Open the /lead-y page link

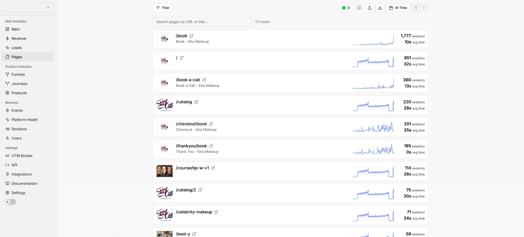pyautogui.click(x=183, y=234)
